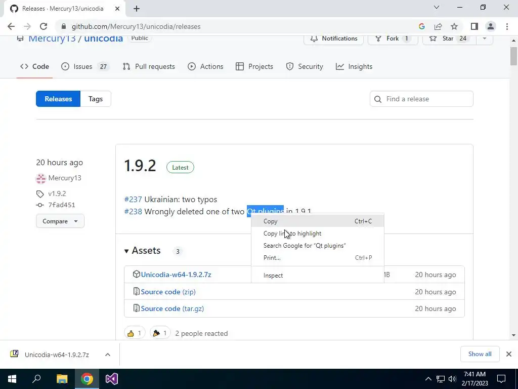Viewport: 518px width, 389px height.
Task: Switch to the Code tab
Action: (x=34, y=66)
